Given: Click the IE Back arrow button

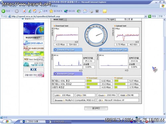Looking at the screenshot, I should [x=3, y=11].
